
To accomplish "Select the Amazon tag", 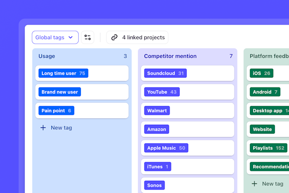I will 156,129.
